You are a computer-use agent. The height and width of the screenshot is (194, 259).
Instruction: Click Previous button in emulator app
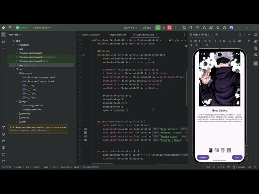click(203, 157)
